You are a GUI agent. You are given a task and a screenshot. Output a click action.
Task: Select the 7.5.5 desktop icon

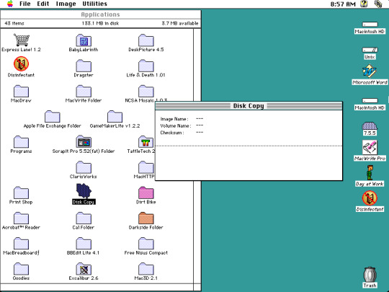click(x=370, y=126)
